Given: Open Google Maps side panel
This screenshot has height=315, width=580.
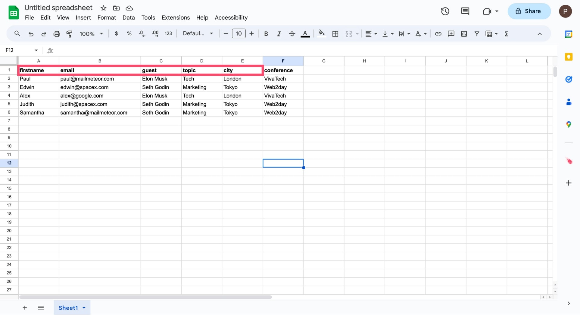Looking at the screenshot, I should pos(569,124).
